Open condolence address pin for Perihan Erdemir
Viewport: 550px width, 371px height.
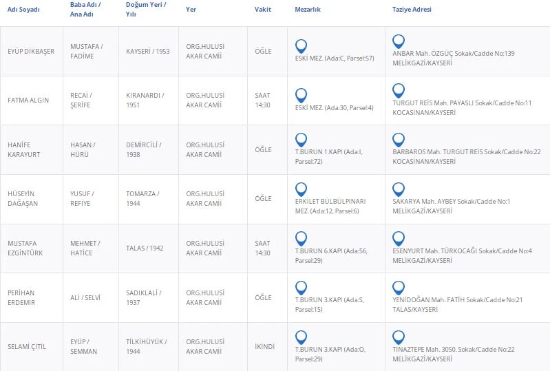click(398, 288)
